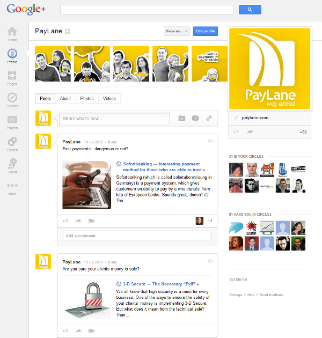The width and height of the screenshot is (322, 338).
Task: Start hangout on Fast payments post
Action: click(91, 221)
